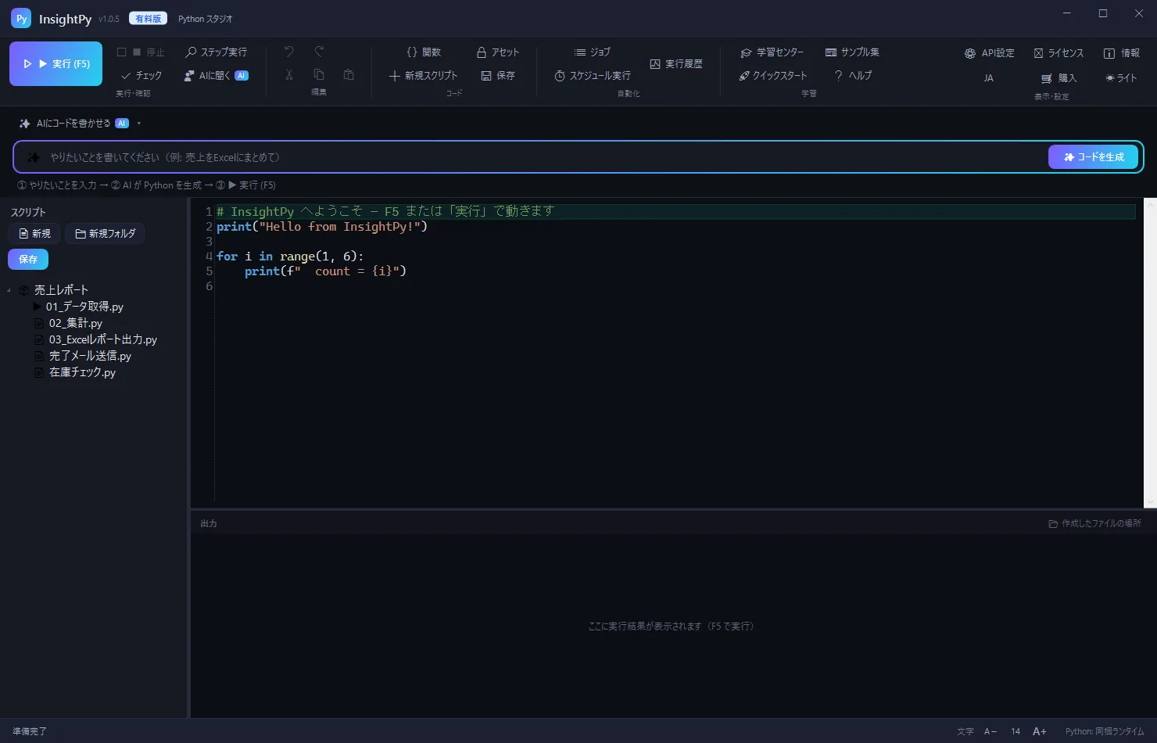Create 新規フォルダ new folder
The image size is (1157, 743).
click(x=106, y=234)
